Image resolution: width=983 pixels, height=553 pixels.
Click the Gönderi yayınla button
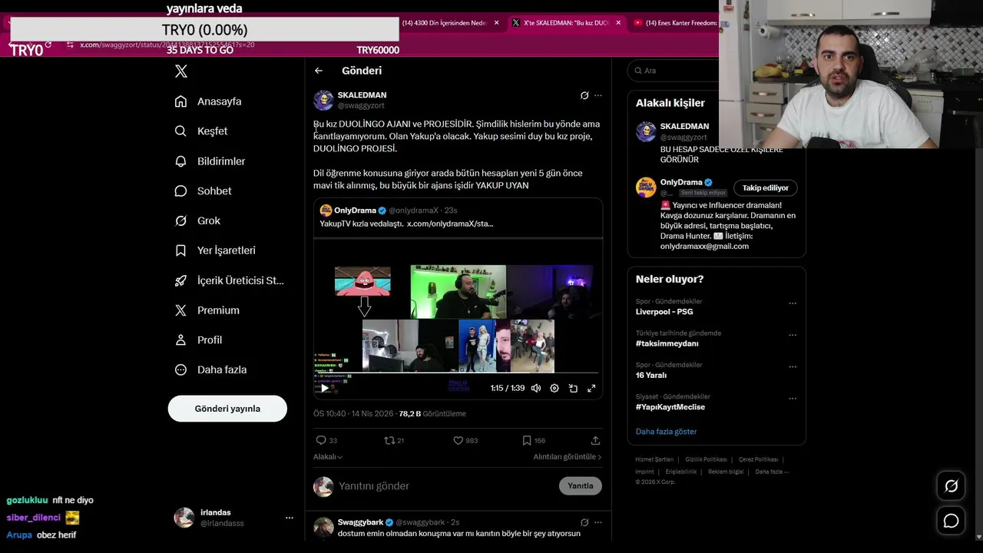click(227, 409)
